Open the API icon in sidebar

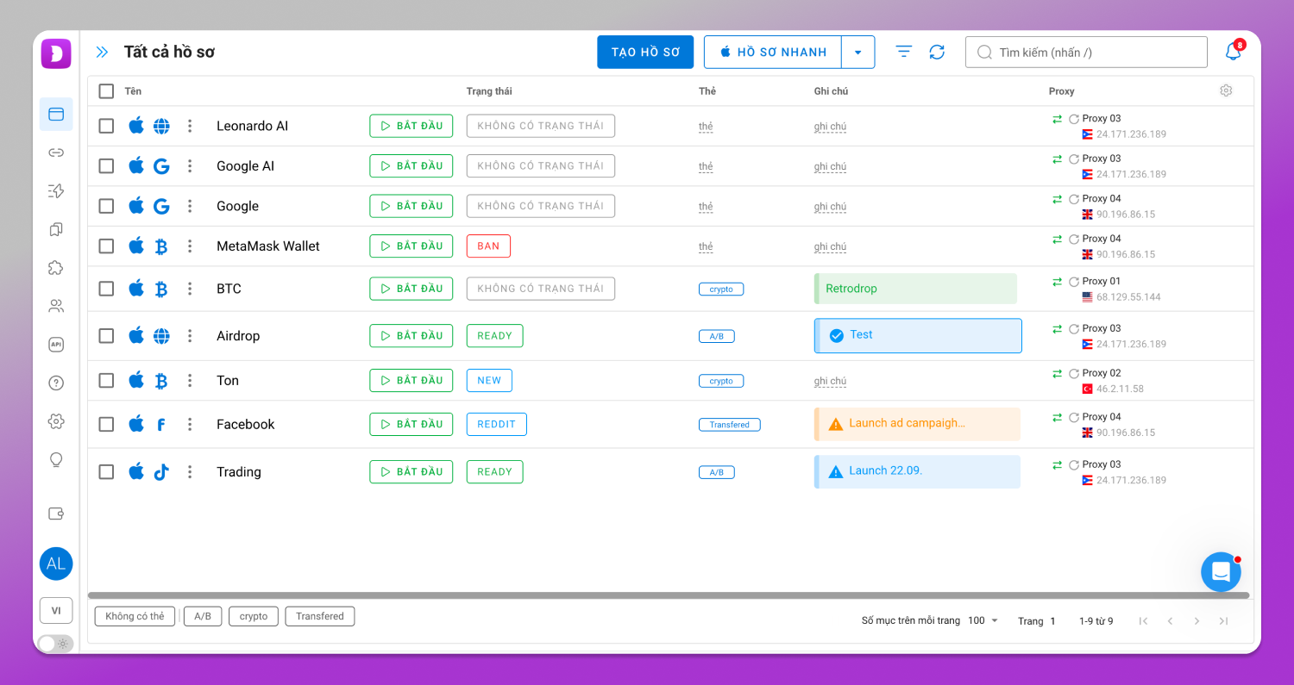click(x=56, y=344)
